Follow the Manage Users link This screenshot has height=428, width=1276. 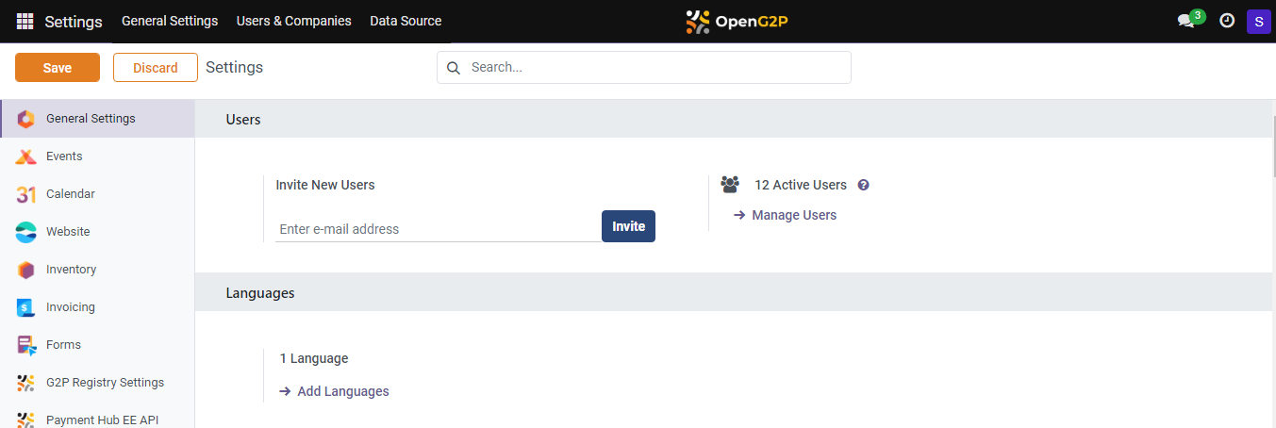[793, 215]
